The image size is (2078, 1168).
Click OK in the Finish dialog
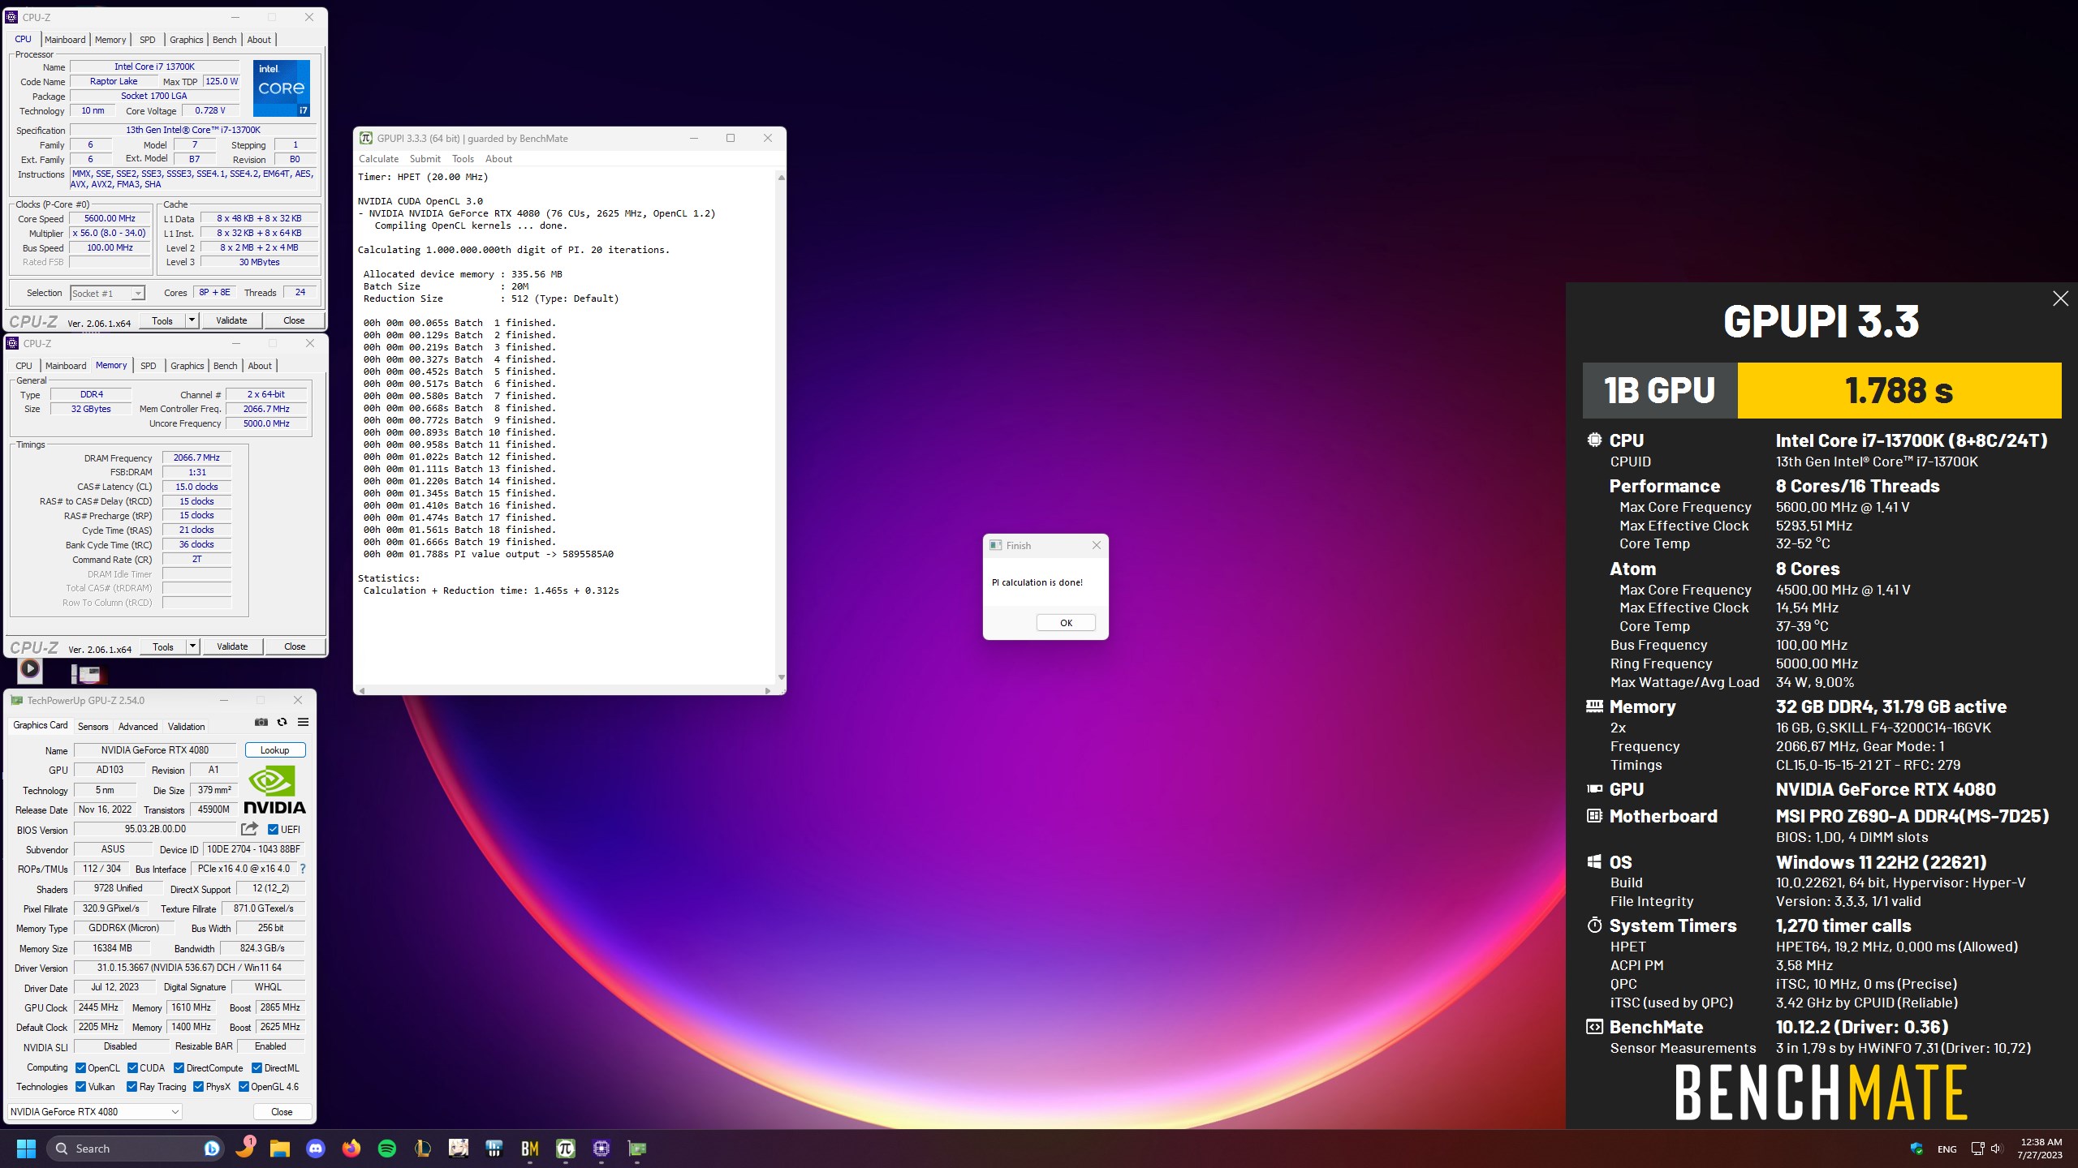pyautogui.click(x=1066, y=623)
